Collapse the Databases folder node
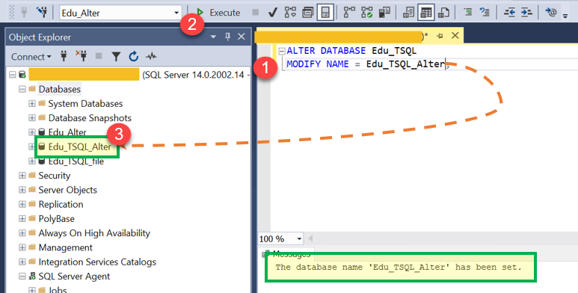This screenshot has width=578, height=293. (22, 89)
